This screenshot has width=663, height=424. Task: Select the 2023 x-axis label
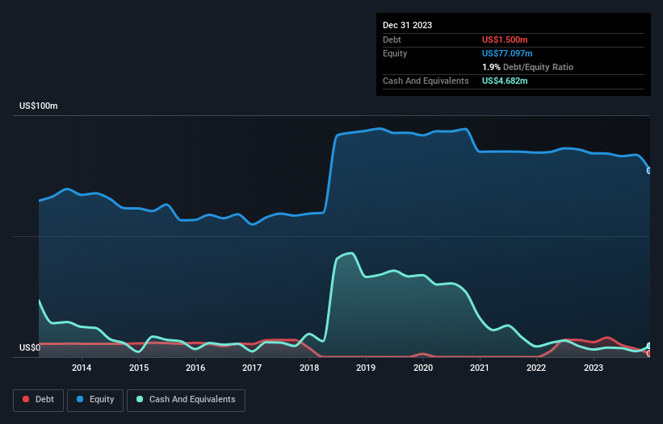coord(594,368)
